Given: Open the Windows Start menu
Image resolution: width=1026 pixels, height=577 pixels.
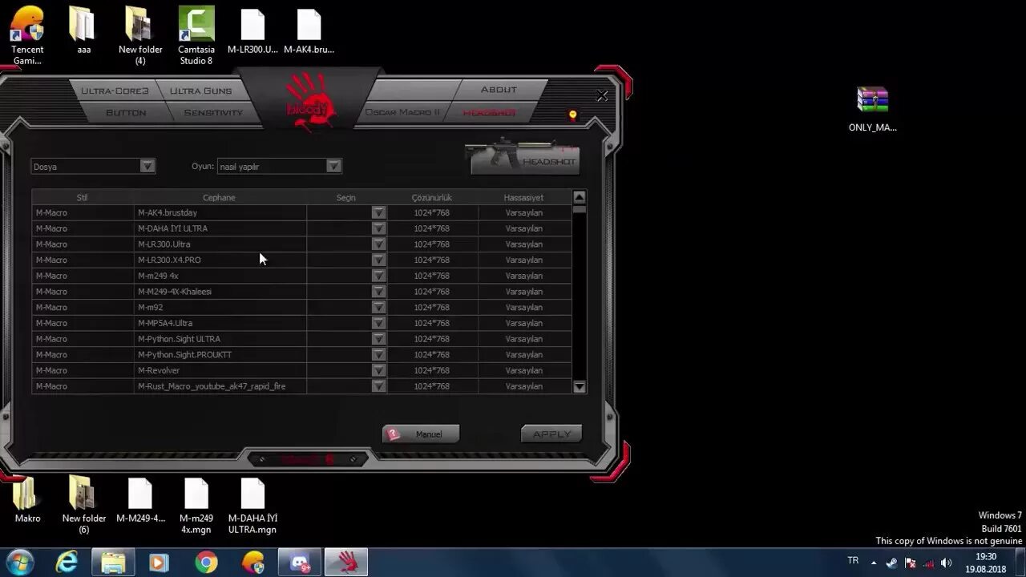Looking at the screenshot, I should [18, 563].
